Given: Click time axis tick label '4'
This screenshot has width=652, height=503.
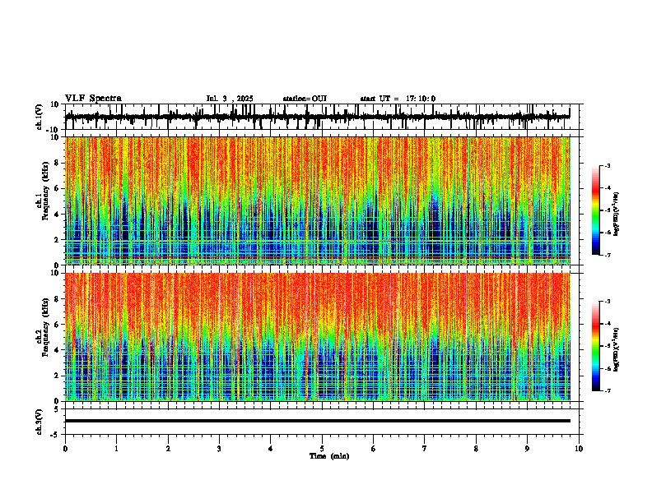Looking at the screenshot, I should pyautogui.click(x=271, y=449).
